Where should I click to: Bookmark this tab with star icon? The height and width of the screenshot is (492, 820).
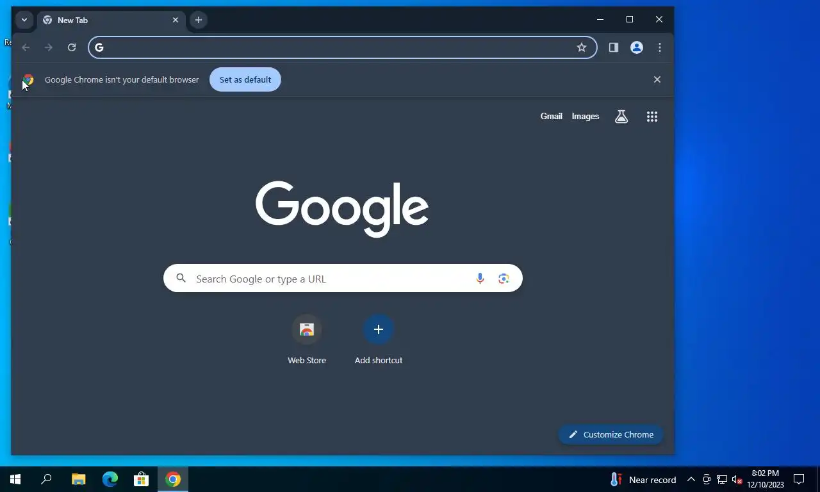[x=582, y=47]
